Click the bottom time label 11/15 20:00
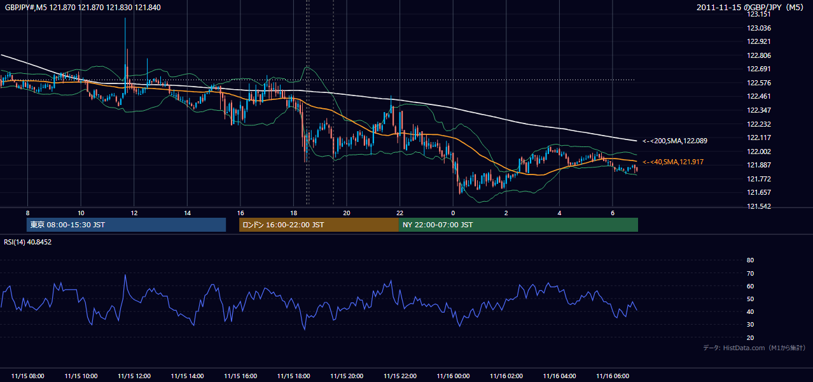This screenshot has height=382, width=813. coord(347,376)
